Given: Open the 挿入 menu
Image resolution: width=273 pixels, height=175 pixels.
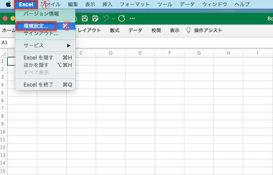Looking at the screenshot, I should [x=107, y=5].
